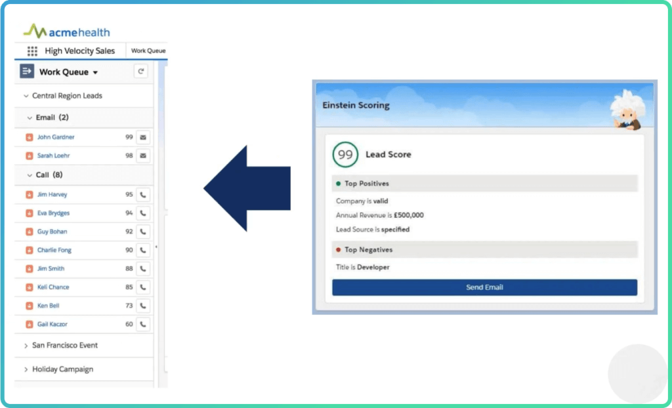Screen dimensions: 672x408
Task: Click 'Annual Revenue is £500,000' text
Action: click(380, 215)
